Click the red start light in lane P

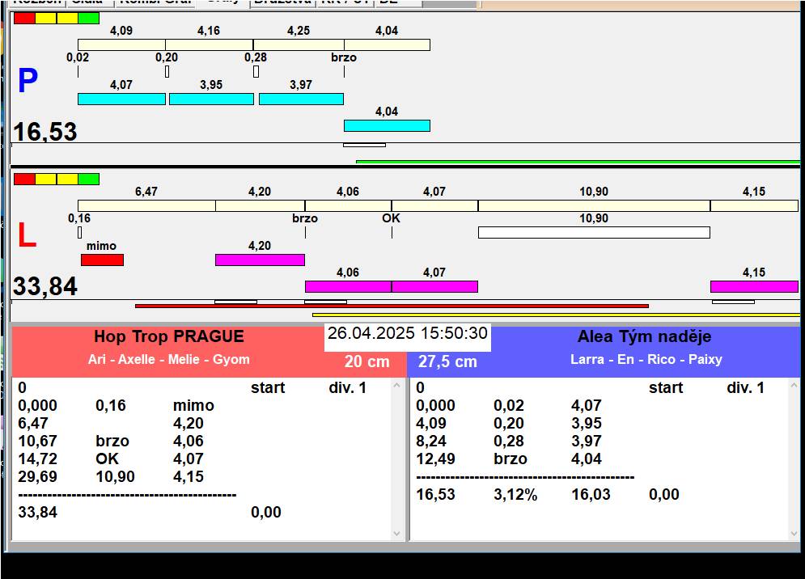click(24, 18)
